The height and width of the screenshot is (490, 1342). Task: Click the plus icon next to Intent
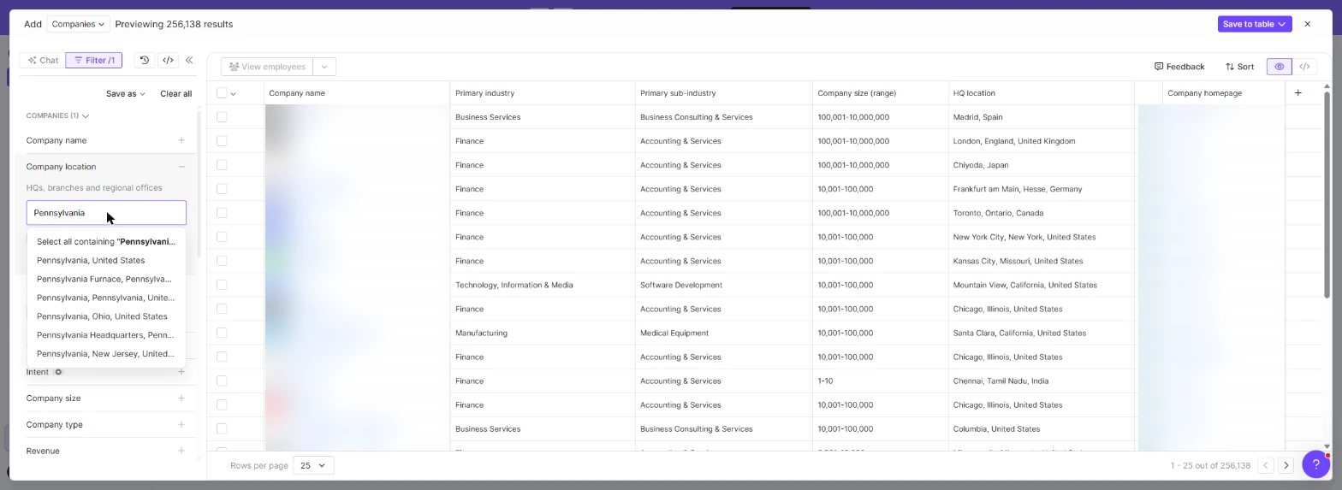tap(181, 372)
